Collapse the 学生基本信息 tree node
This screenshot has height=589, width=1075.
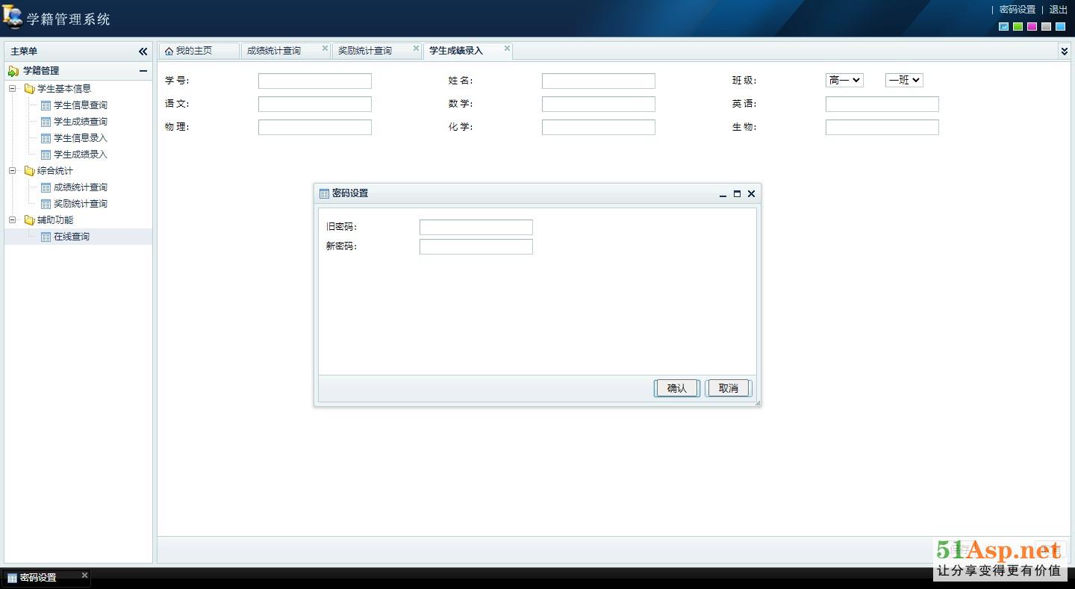(x=12, y=89)
